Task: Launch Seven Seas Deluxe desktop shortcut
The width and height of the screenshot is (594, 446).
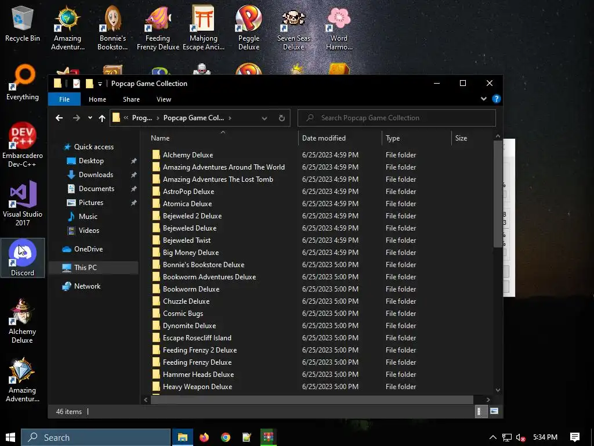Action: coord(294,28)
